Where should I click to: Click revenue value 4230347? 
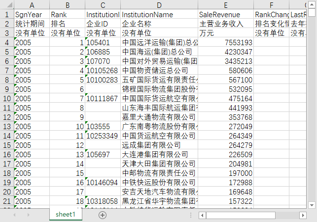226,52
